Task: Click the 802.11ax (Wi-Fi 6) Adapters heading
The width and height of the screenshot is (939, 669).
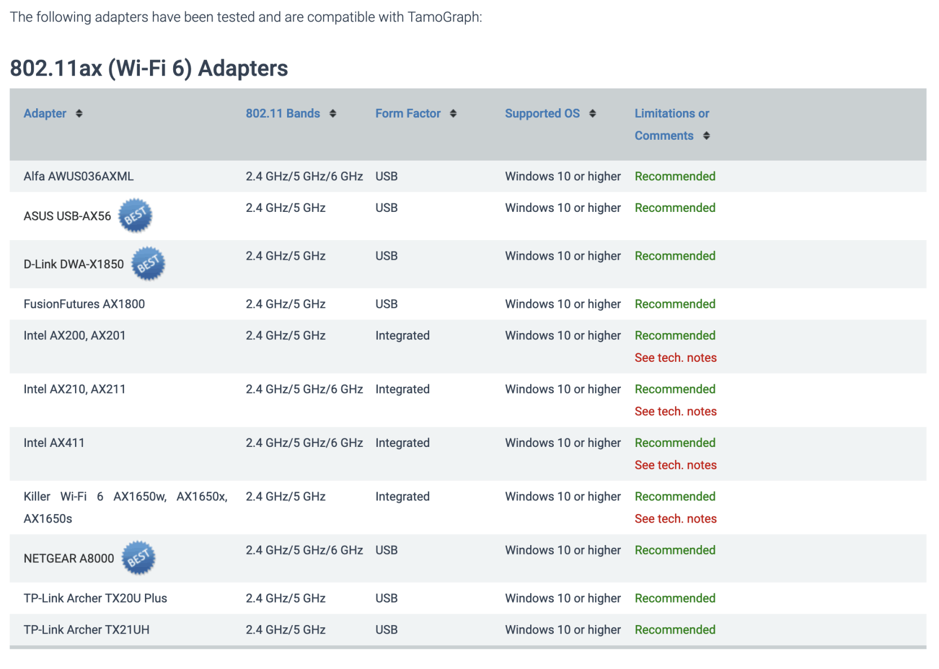Action: [x=149, y=68]
